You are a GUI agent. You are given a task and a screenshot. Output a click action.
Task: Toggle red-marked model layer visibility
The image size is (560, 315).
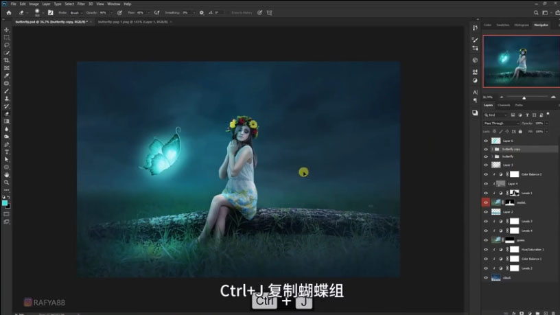[486, 202]
